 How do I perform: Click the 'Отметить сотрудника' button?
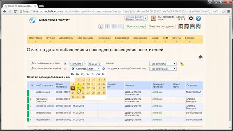pyautogui.click(x=162, y=27)
